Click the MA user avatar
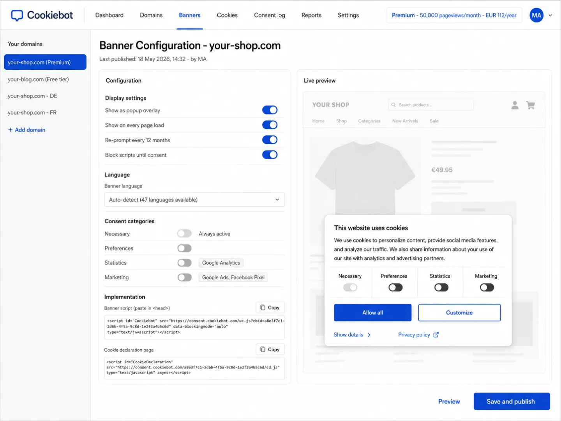Viewport: 561px width, 421px height. 536,15
